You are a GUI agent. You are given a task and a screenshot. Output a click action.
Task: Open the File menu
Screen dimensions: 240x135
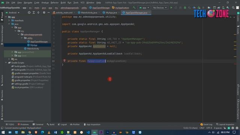click(7, 3)
